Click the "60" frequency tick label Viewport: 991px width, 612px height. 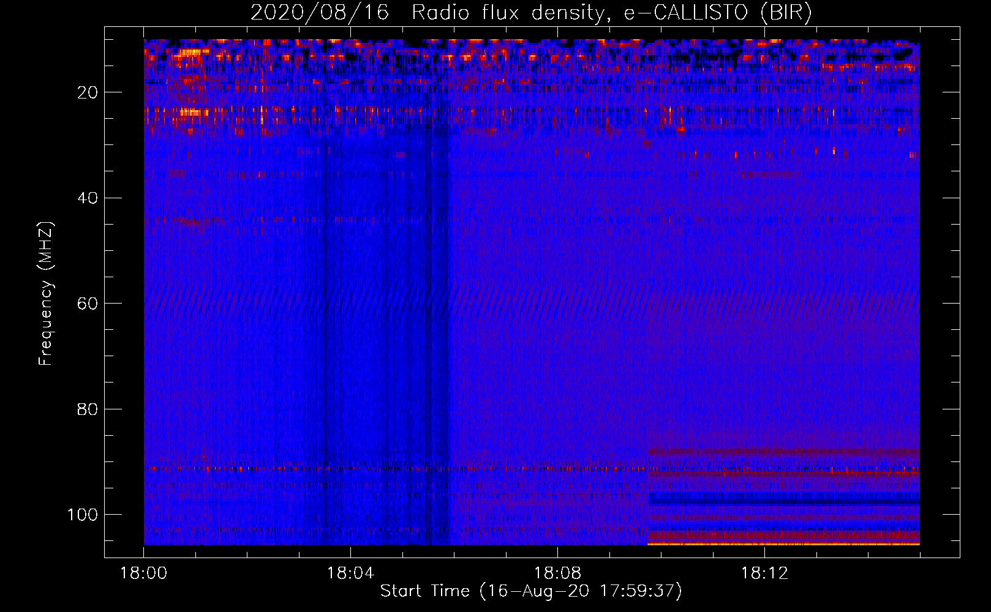[88, 304]
